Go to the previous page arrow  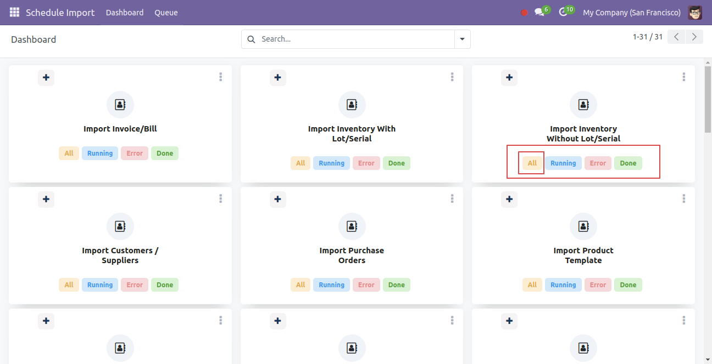coord(676,37)
